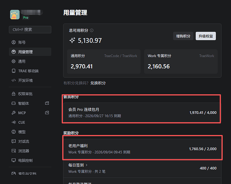Click the 增购积分 button
Image resolution: width=231 pixels, height=184 pixels.
(183, 36)
